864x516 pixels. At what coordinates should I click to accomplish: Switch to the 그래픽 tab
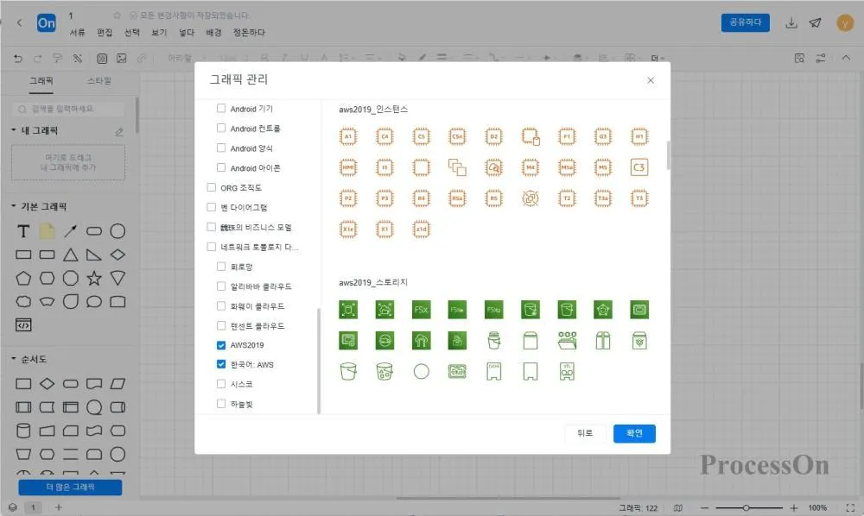tap(41, 81)
